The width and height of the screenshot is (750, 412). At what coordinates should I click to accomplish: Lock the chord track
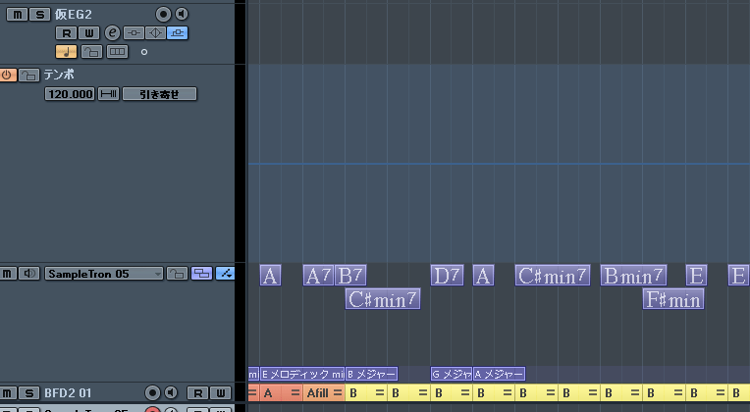pyautogui.click(x=177, y=274)
